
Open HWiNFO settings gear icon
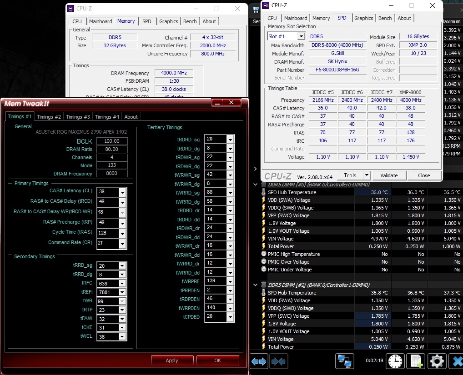(x=437, y=361)
